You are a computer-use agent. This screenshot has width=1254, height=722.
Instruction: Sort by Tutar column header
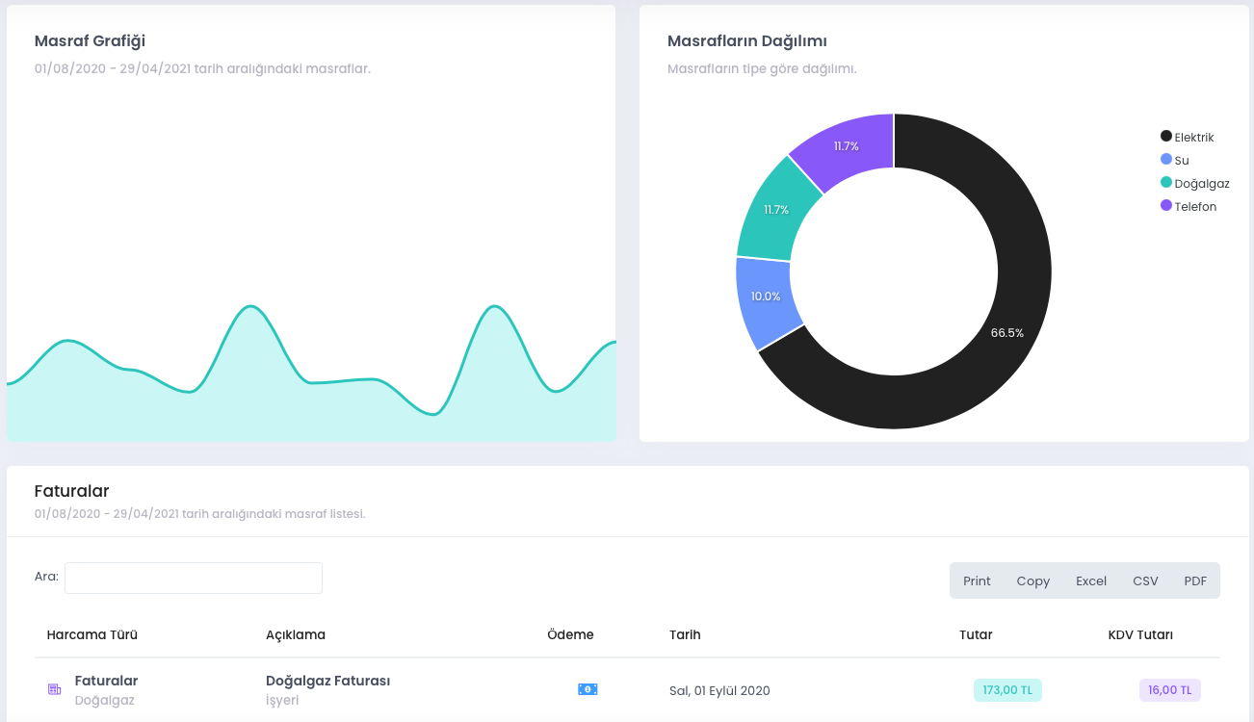coord(976,634)
